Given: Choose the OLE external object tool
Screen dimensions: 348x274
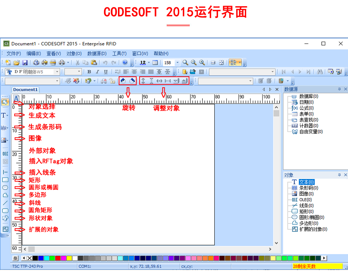Looking at the screenshot, I should [5, 154].
